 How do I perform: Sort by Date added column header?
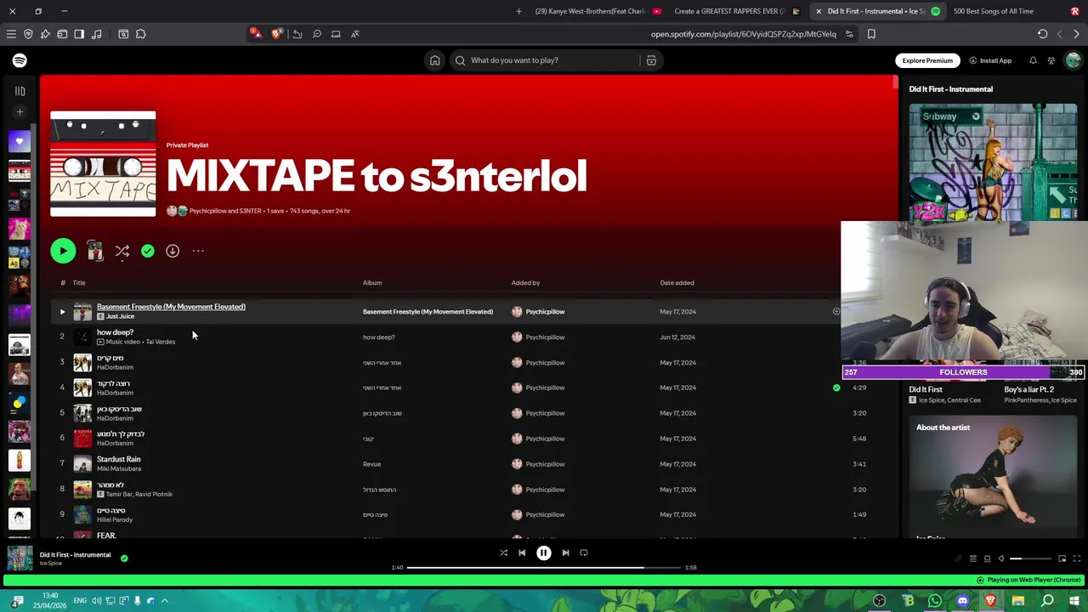tap(677, 283)
